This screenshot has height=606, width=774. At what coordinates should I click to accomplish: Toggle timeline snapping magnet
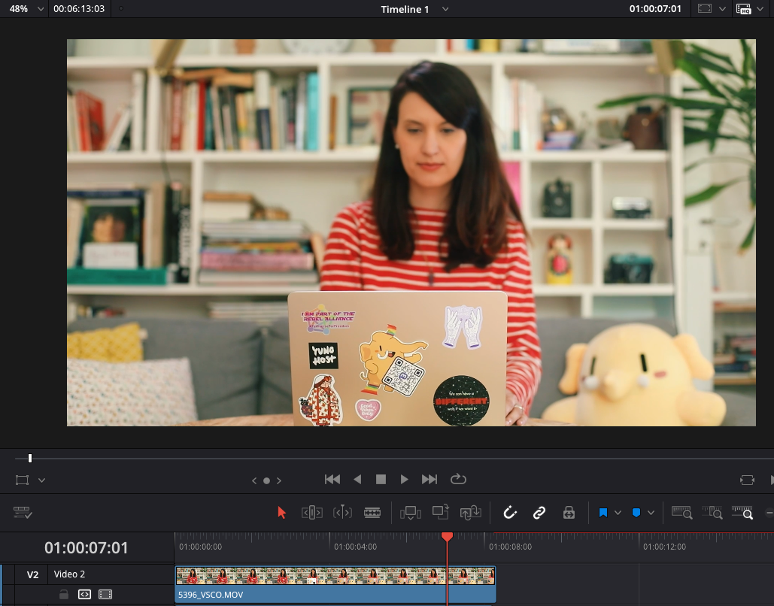(x=510, y=513)
